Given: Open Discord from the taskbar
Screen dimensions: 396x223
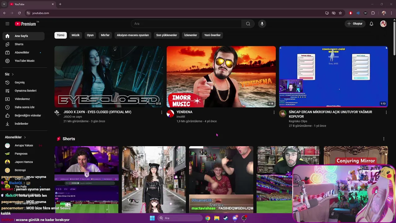Looking at the screenshot, I should [235, 218].
